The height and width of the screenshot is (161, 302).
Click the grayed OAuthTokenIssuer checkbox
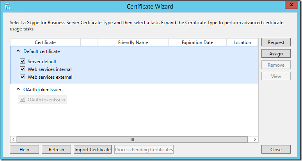(x=23, y=100)
